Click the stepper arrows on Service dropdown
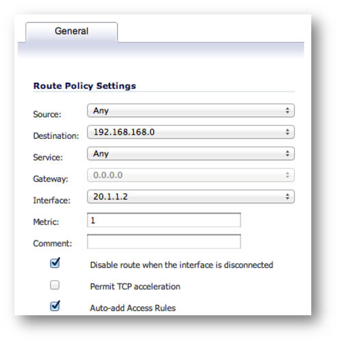 point(287,153)
